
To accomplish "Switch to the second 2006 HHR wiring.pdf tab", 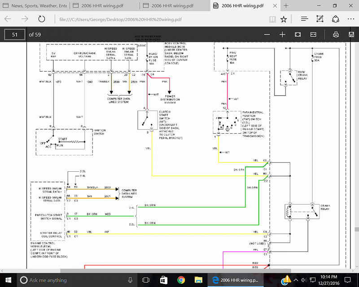I will pyautogui.click(x=175, y=6).
